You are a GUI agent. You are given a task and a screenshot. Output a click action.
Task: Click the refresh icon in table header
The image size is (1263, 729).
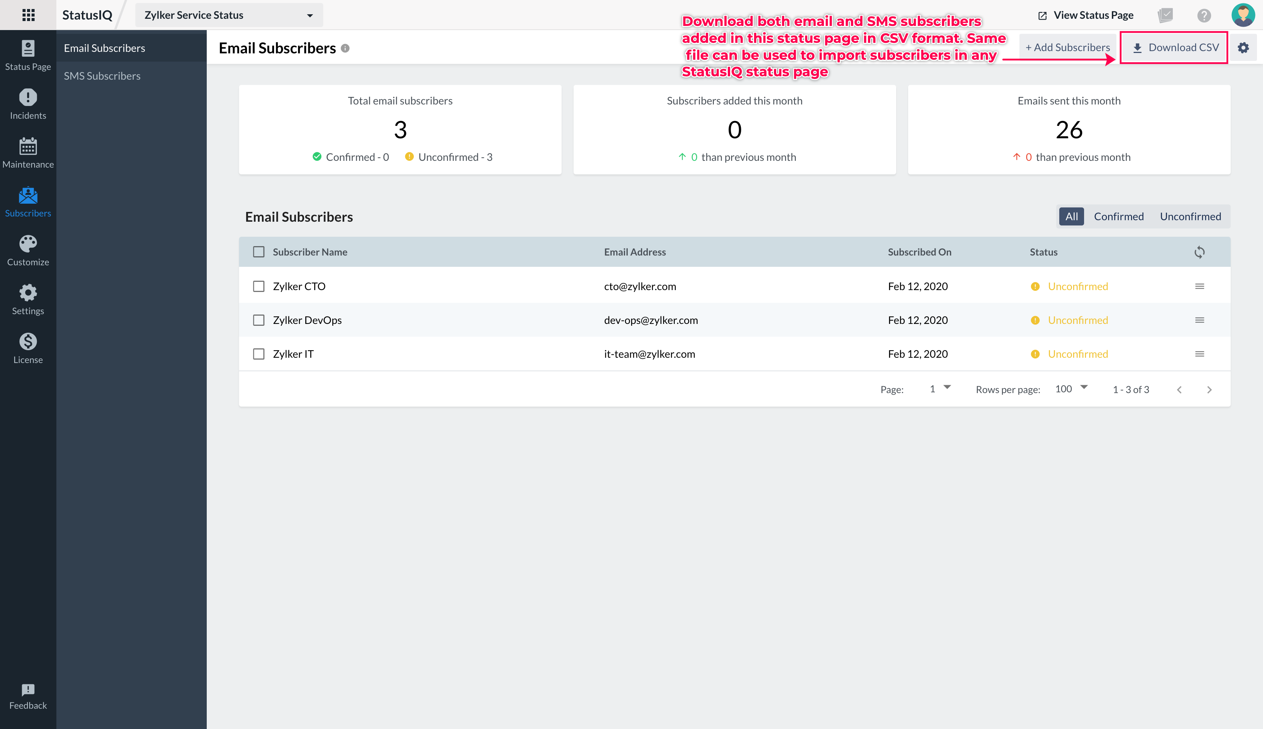tap(1199, 252)
